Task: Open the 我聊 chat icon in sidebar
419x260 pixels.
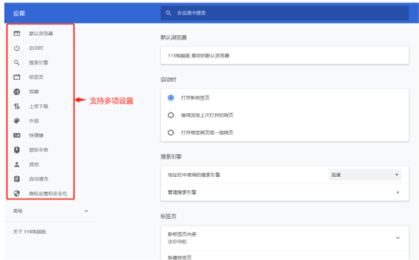Action: pyautogui.click(x=17, y=92)
